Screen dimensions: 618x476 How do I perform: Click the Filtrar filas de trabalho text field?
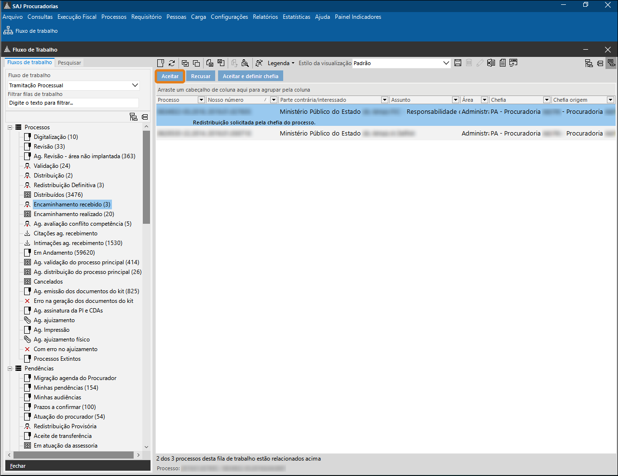pos(73,103)
